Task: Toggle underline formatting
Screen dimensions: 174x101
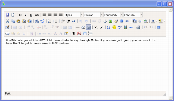Action: coord(31,15)
